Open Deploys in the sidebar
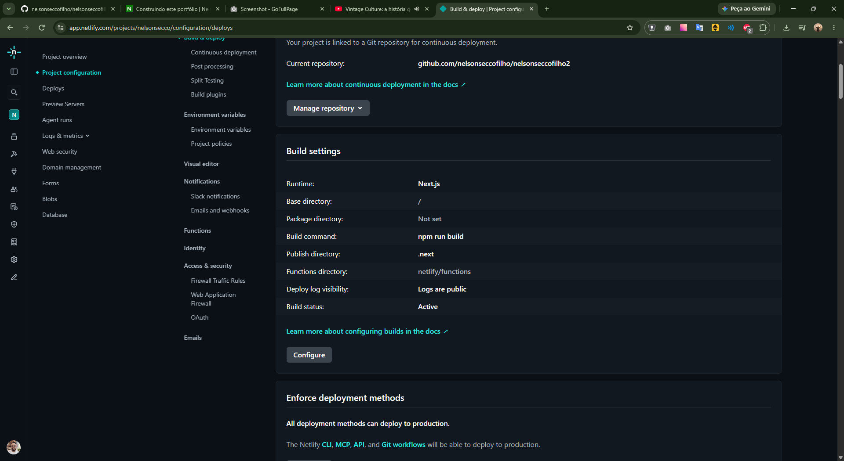 [53, 88]
